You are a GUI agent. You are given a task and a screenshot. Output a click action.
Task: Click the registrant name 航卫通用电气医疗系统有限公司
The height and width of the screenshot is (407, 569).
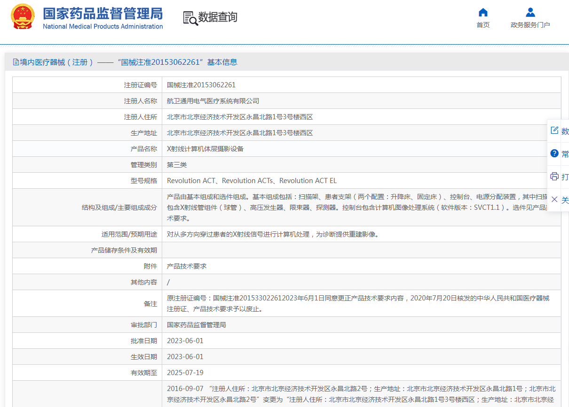213,101
